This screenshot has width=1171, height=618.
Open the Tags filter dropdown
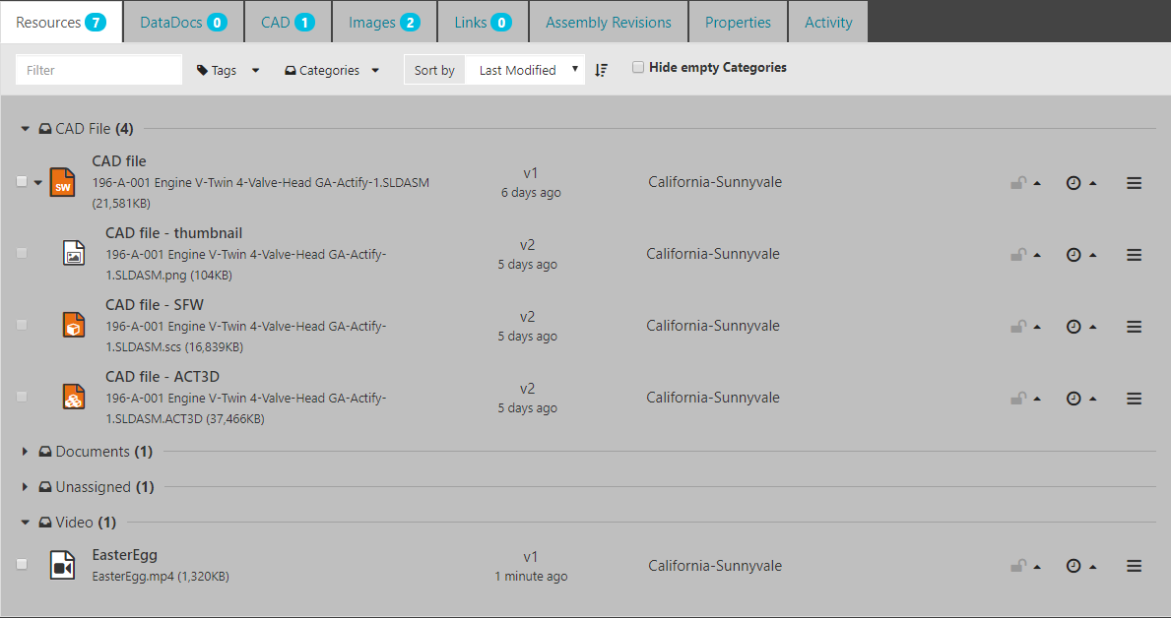point(228,70)
